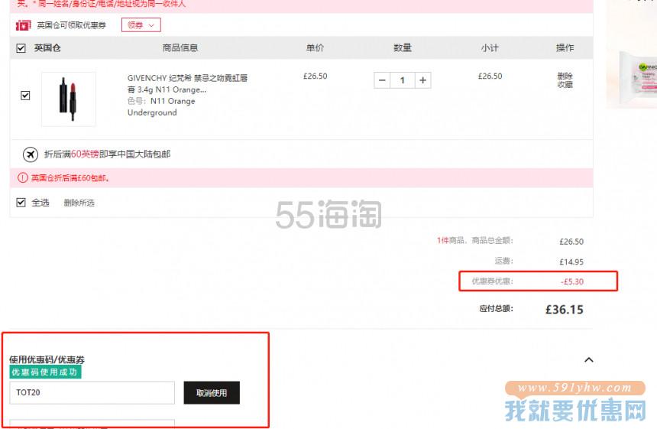The width and height of the screenshot is (657, 429).
Task: Save the item to favorites via 收藏
Action: [x=565, y=84]
